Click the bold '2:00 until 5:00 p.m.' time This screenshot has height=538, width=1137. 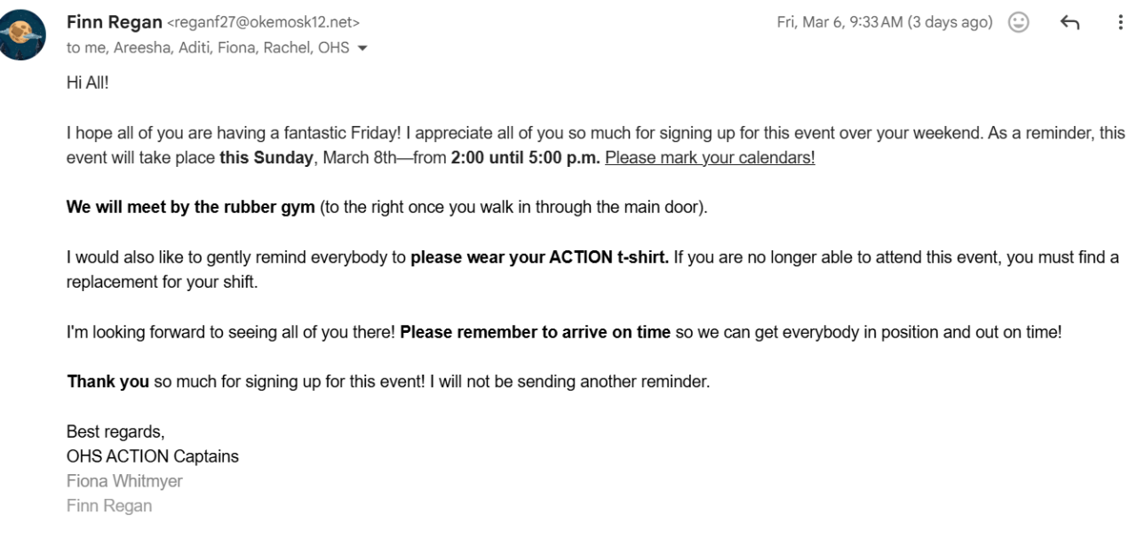[x=525, y=158]
